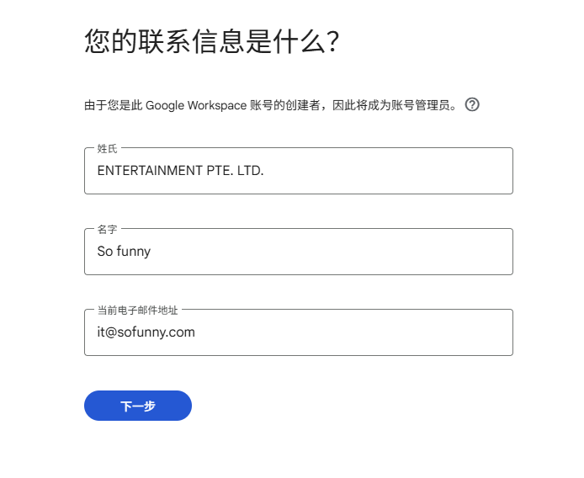Click the words Google Workspace in description

[195, 106]
